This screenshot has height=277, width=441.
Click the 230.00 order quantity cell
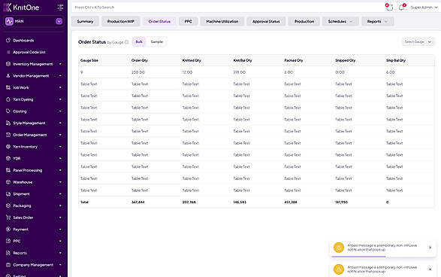[x=137, y=72]
